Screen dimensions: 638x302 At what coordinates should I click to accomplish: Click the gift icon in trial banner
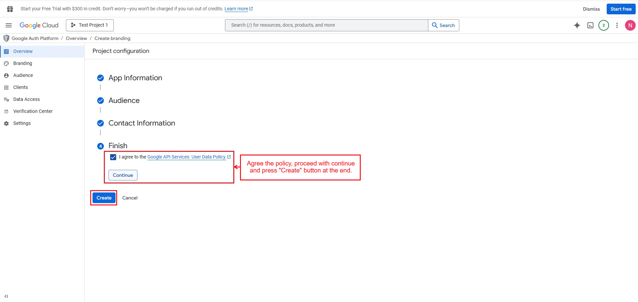(10, 9)
